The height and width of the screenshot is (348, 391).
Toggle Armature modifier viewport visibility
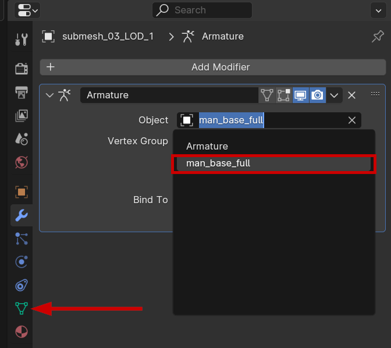pyautogui.click(x=301, y=95)
